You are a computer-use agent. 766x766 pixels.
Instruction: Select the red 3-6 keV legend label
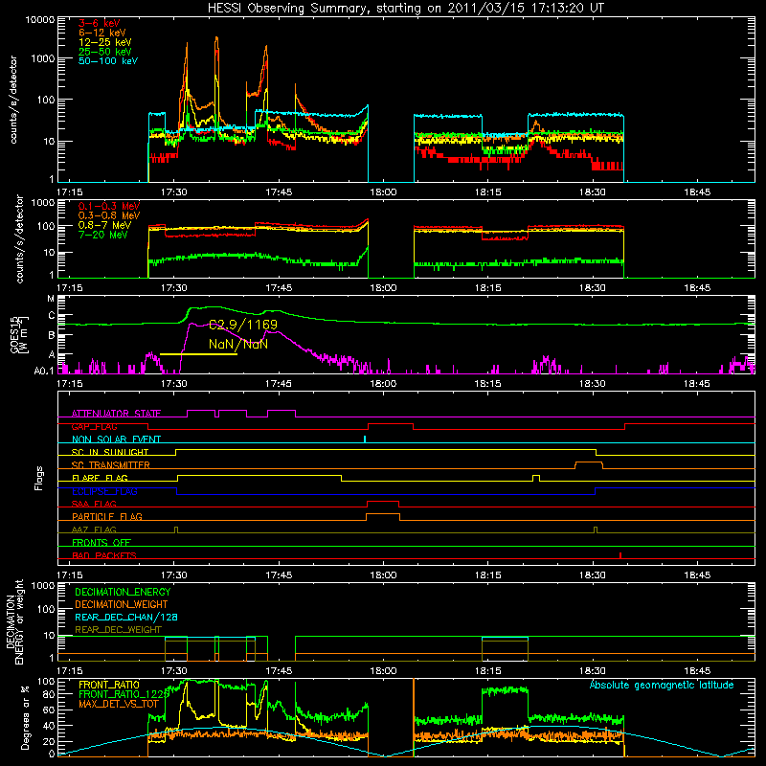[99, 23]
